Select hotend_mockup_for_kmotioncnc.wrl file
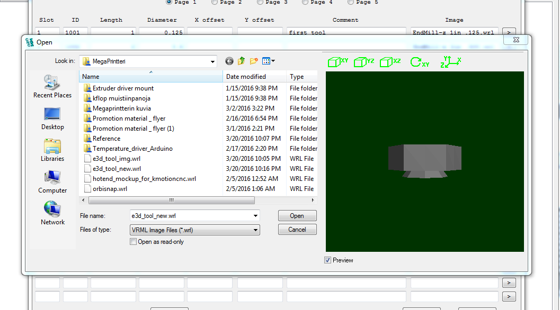The image size is (560, 310). (144, 179)
